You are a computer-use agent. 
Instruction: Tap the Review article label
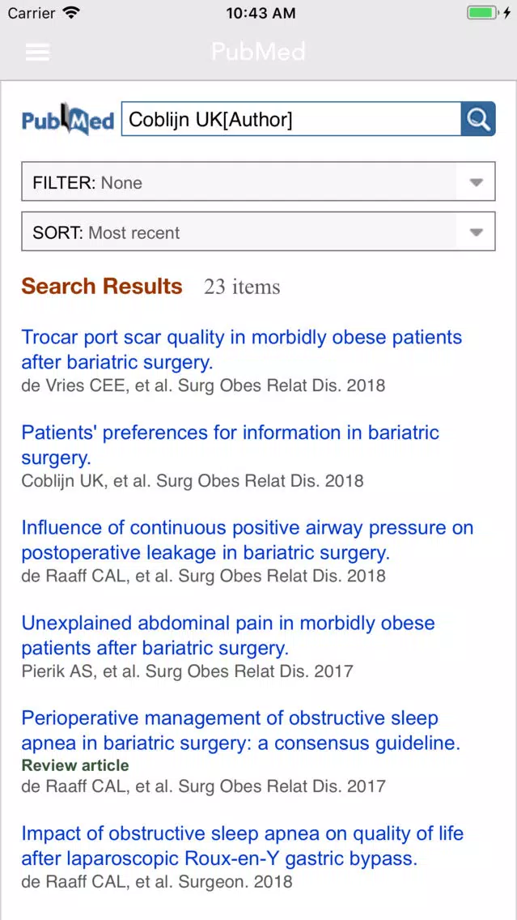coord(75,765)
